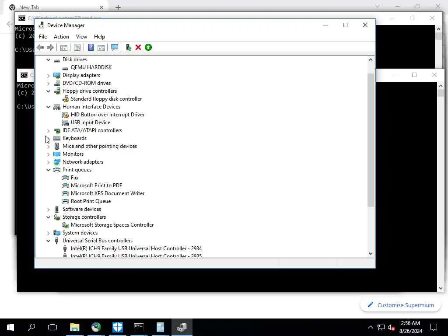Open the Action menu
448x336 pixels.
[x=61, y=37]
